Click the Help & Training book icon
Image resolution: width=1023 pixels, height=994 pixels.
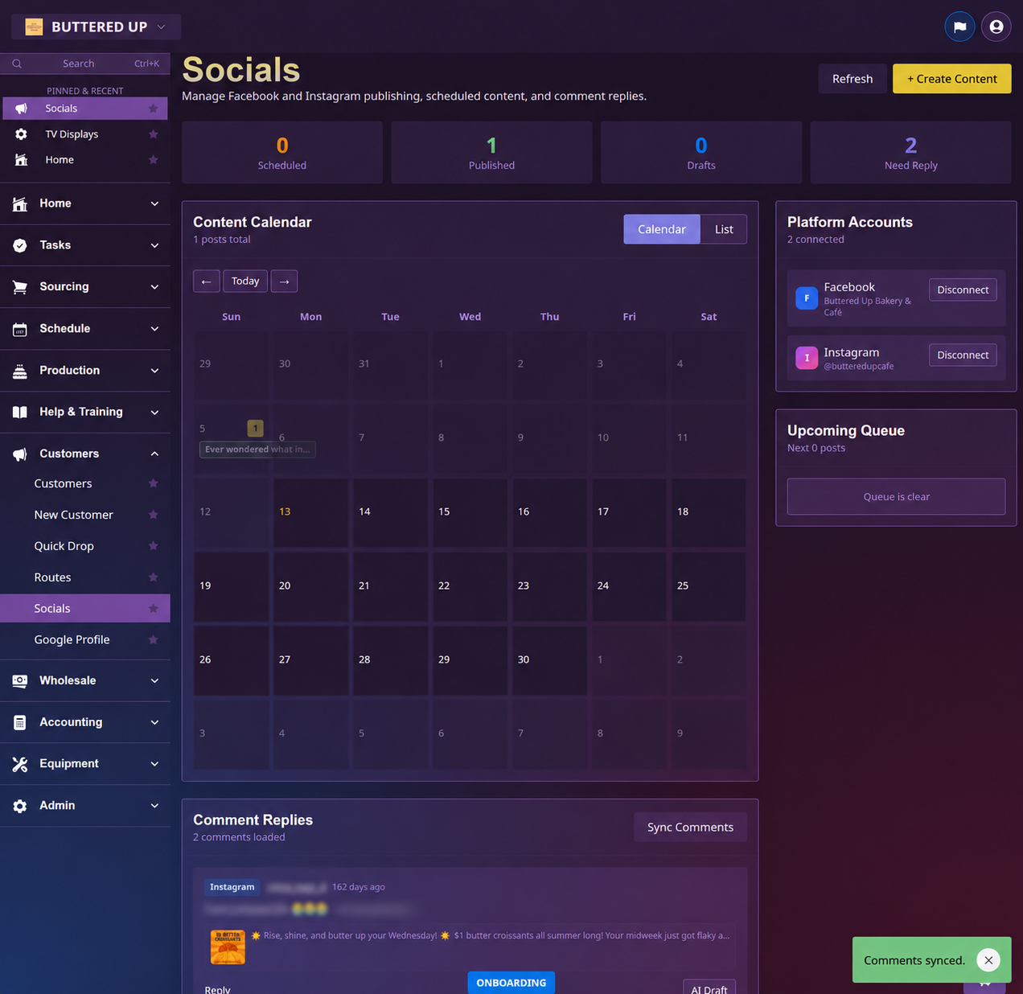20,412
